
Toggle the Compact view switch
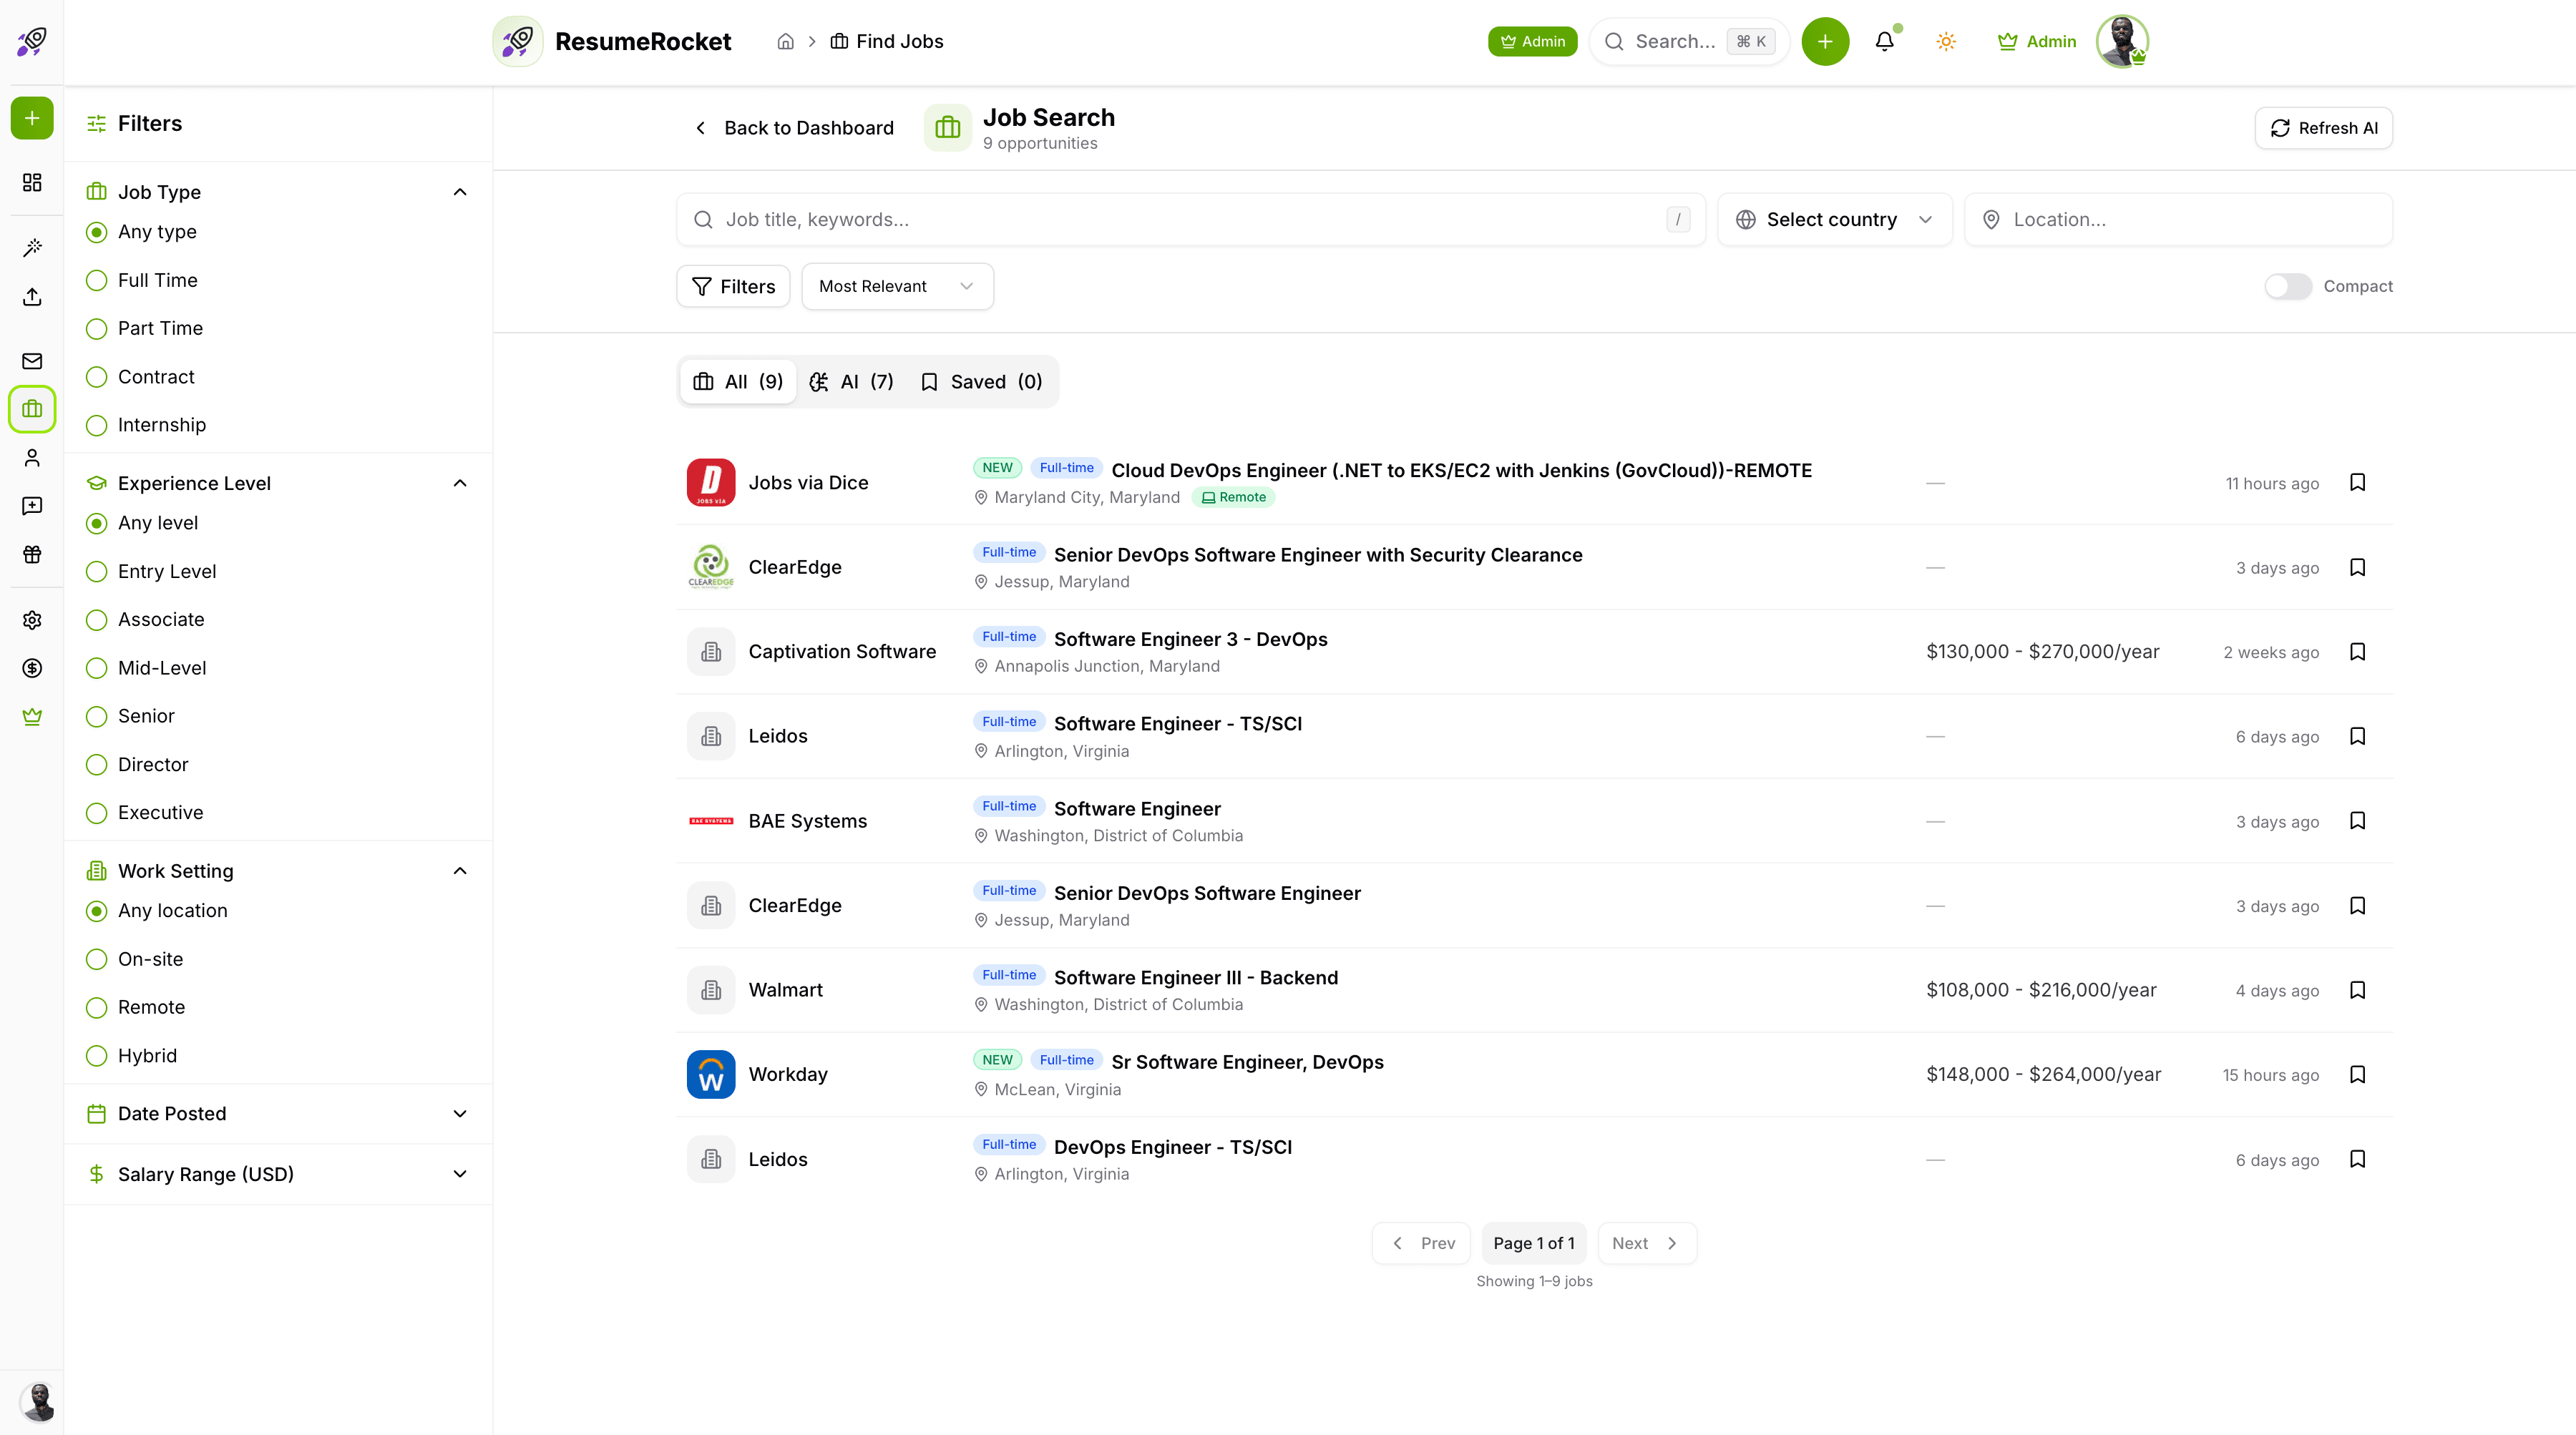point(2288,286)
